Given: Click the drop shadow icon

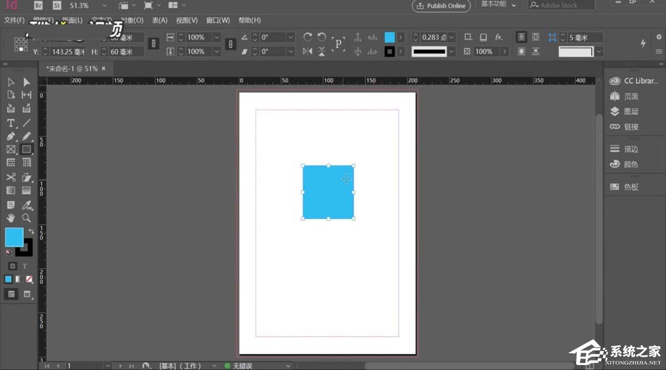Looking at the screenshot, I should point(483,37).
